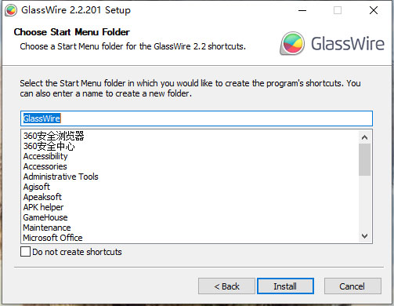Pick the Agisoft folder
The height and width of the screenshot is (306, 394).
pos(37,187)
